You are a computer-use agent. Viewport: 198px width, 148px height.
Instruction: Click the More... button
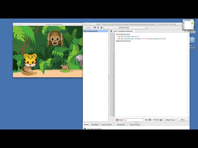click(183, 120)
